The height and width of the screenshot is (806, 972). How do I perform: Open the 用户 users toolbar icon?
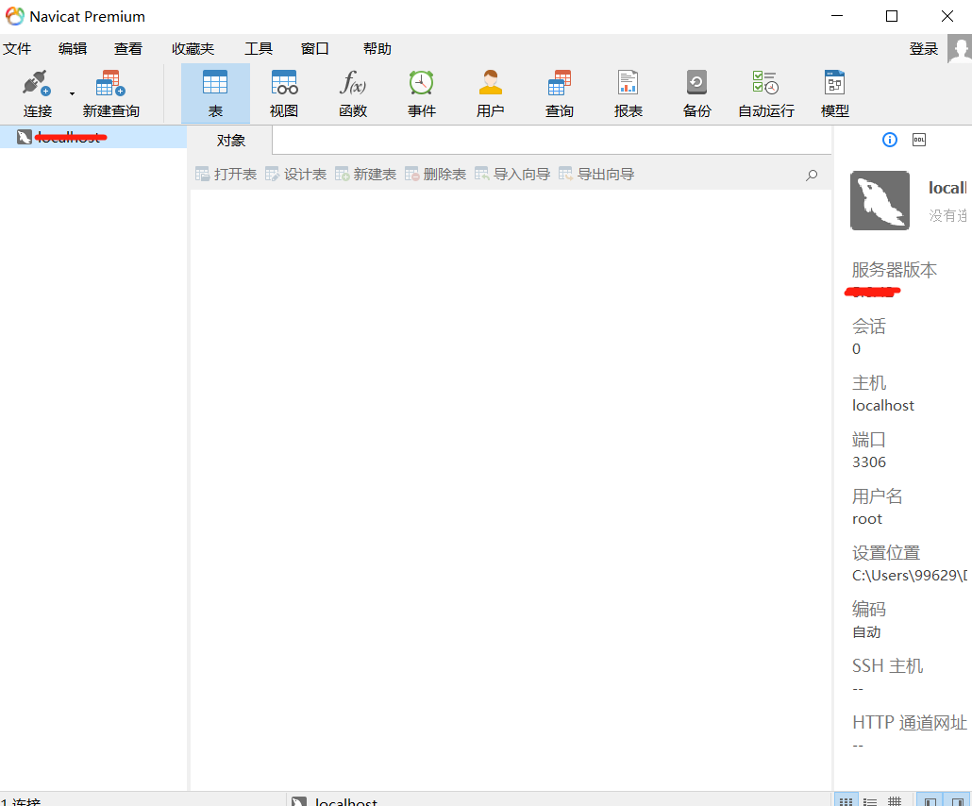pos(491,93)
